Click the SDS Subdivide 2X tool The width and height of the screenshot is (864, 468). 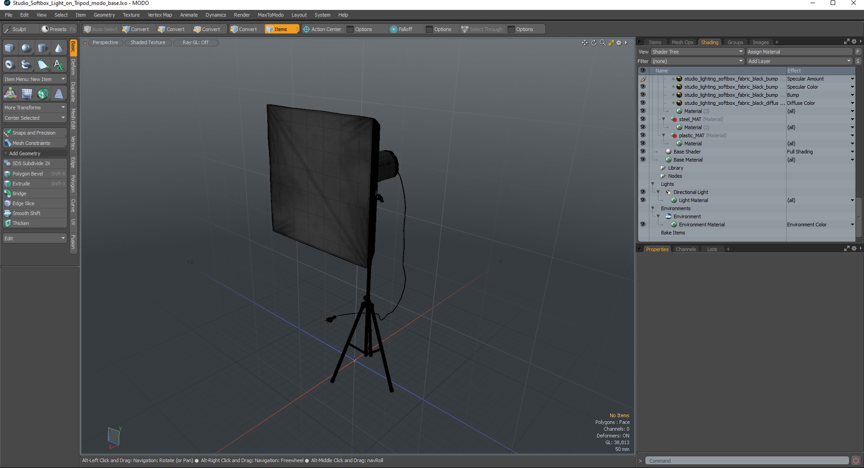click(35, 163)
